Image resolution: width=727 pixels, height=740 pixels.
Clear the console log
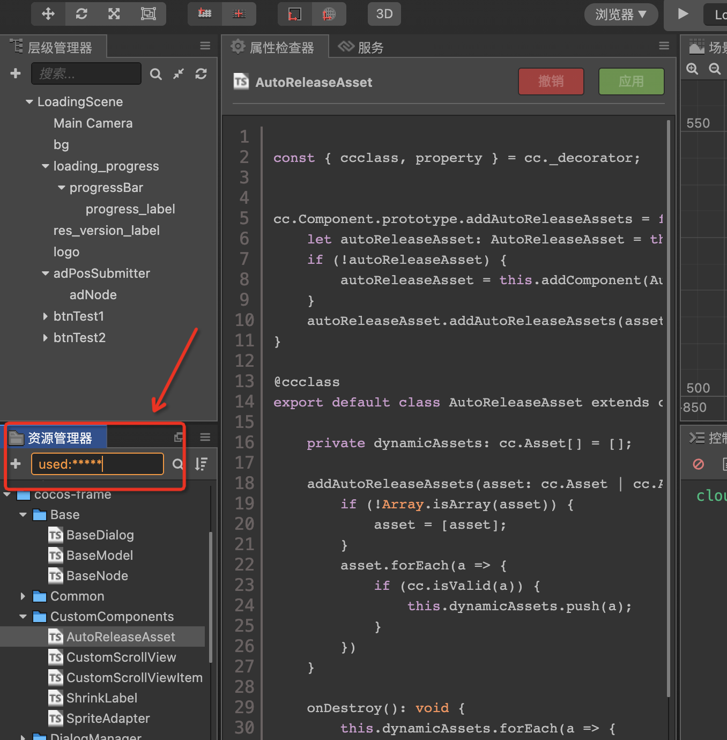[x=698, y=464]
